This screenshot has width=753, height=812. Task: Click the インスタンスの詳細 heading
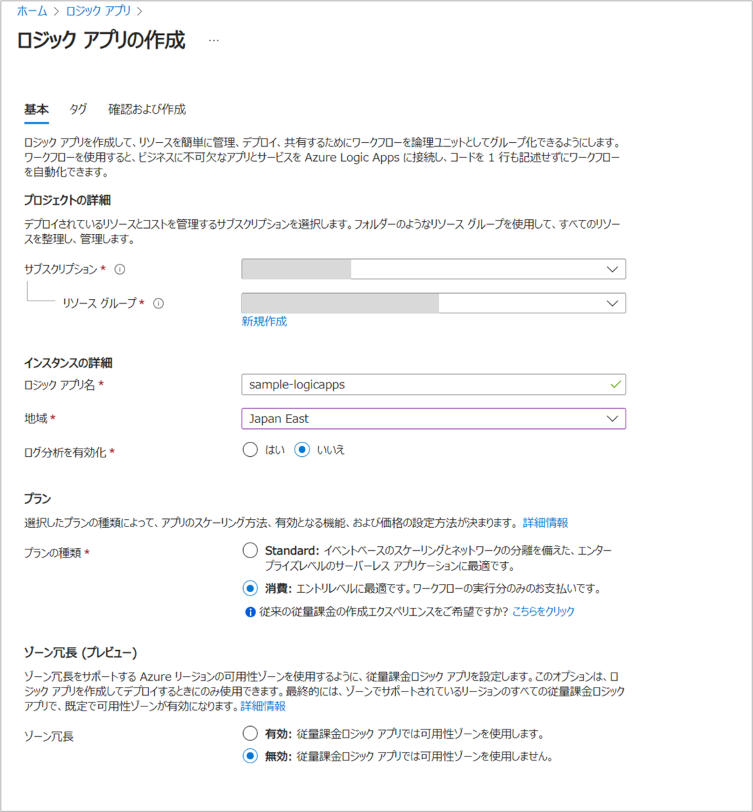(68, 363)
